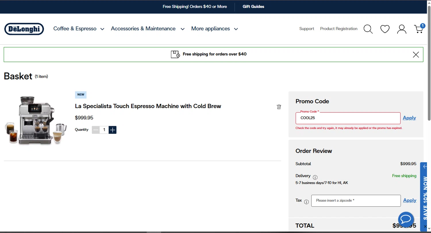The height and width of the screenshot is (233, 431).
Task: Apply the COOL25 promo code
Action: click(x=409, y=118)
